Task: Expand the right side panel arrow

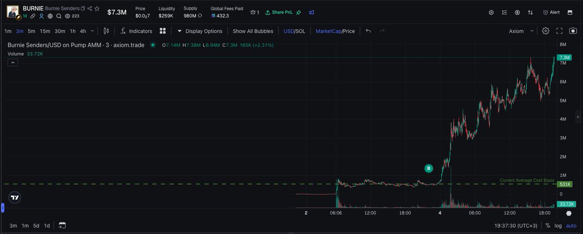Action: [x=578, y=117]
